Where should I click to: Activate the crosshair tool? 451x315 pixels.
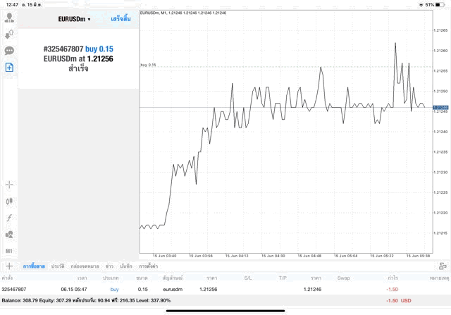pos(9,185)
